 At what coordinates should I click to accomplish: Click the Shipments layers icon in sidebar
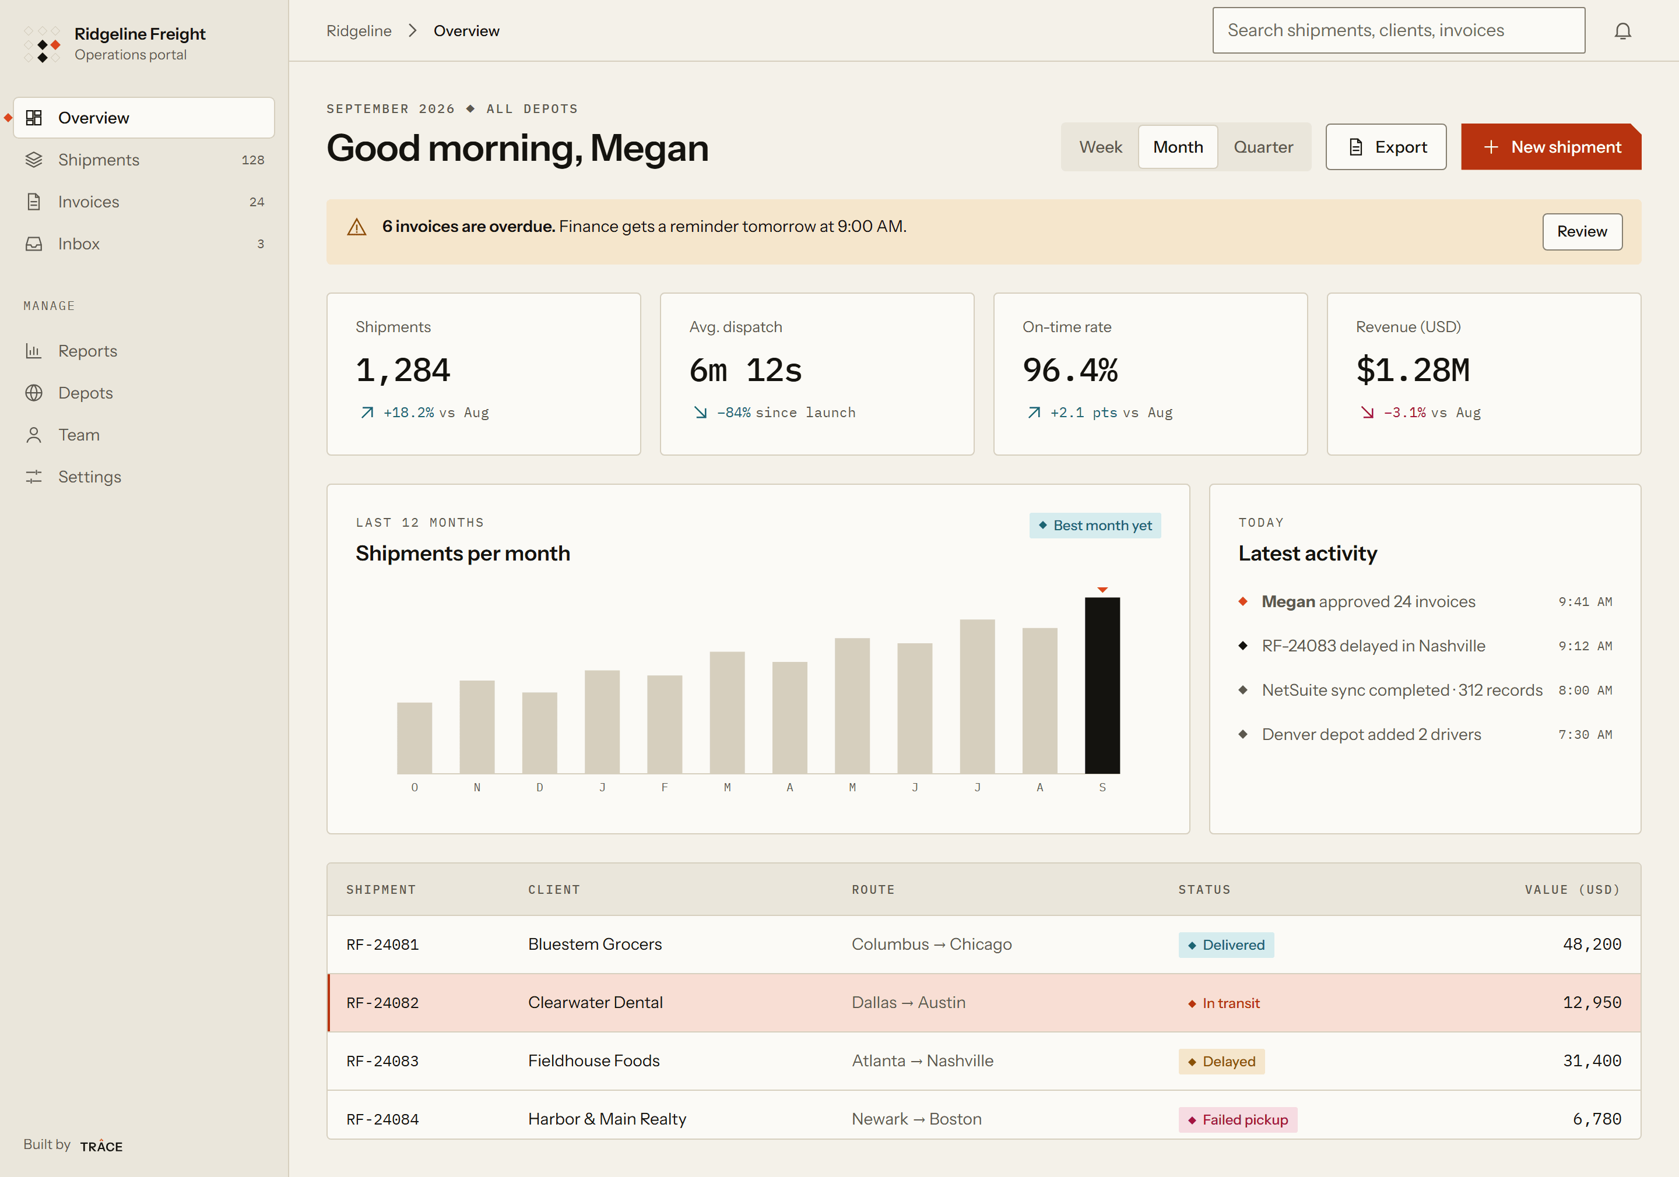(34, 160)
